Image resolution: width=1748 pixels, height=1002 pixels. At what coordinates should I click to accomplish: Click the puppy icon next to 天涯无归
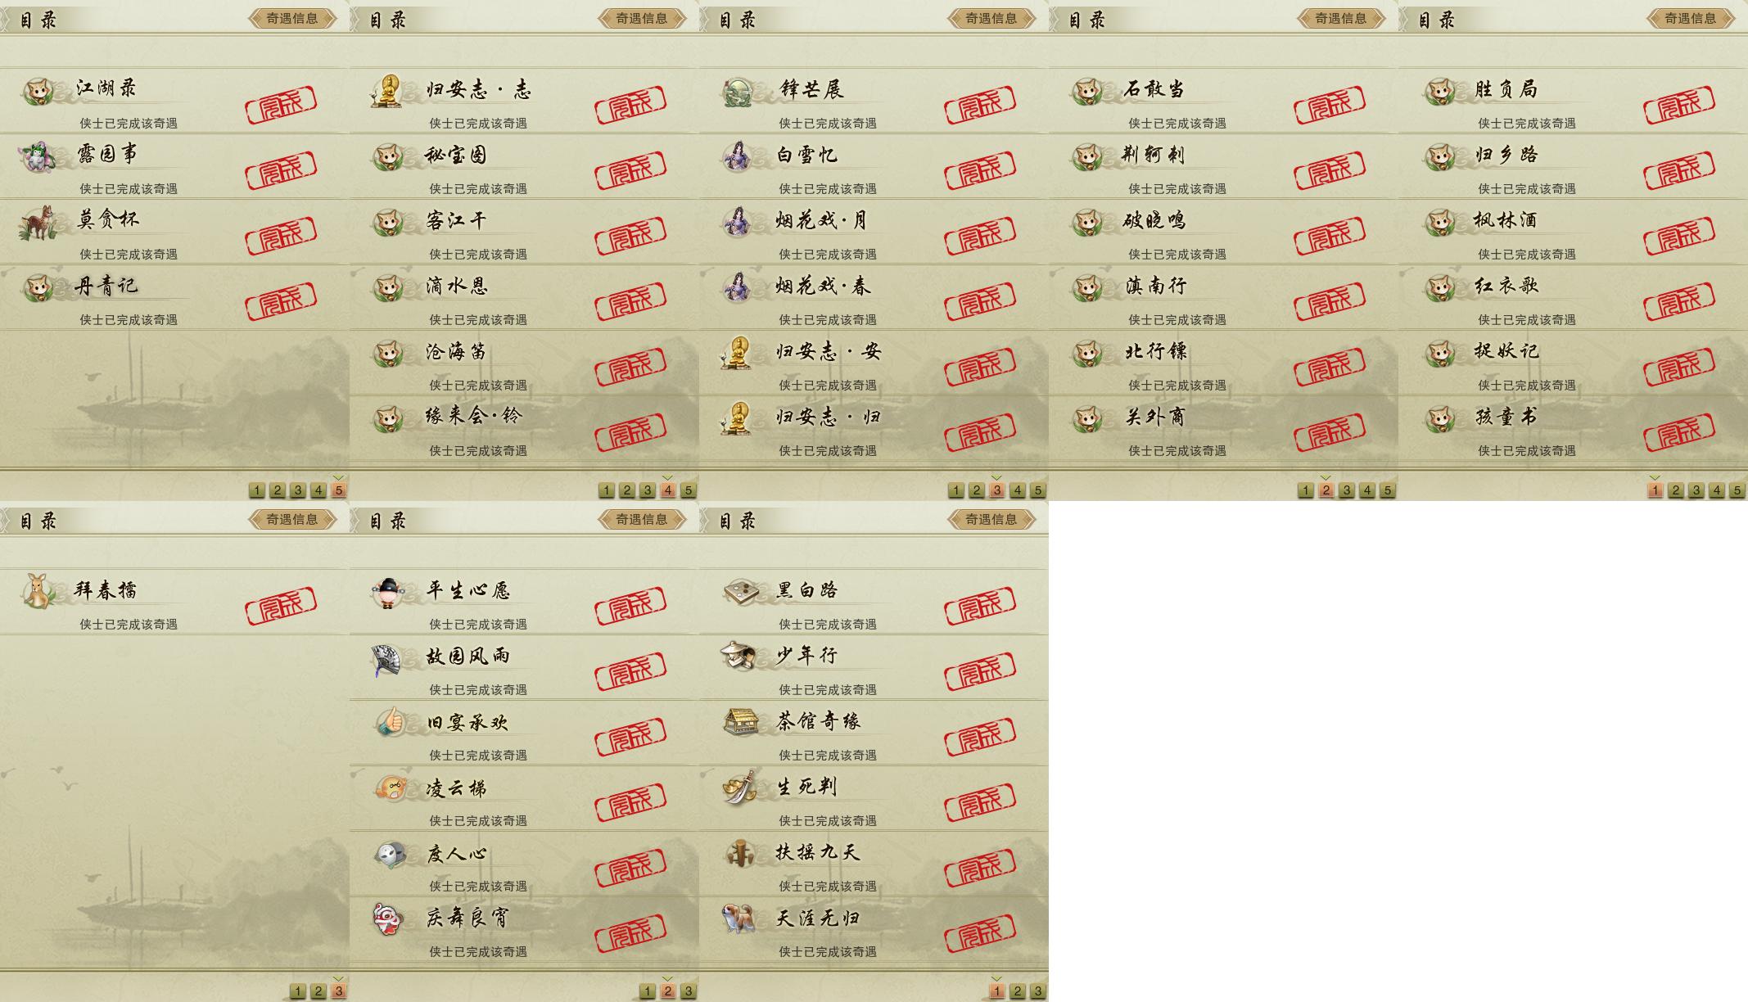(738, 918)
